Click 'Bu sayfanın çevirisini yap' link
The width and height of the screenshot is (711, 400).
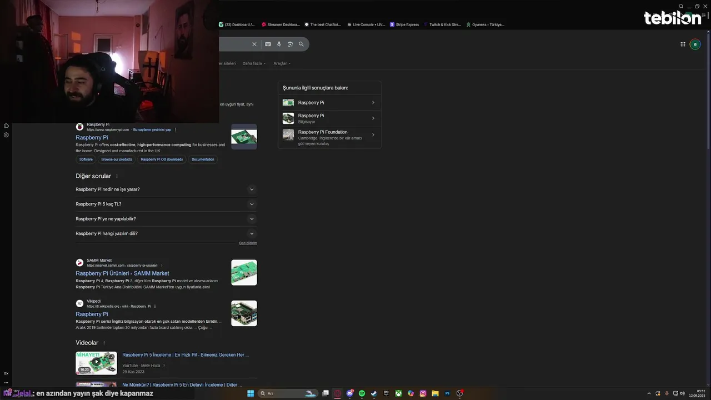tap(152, 130)
